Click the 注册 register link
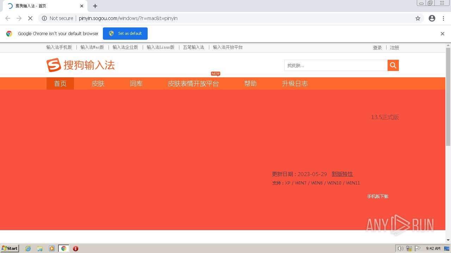Viewport: 451px width, 253px height. tap(394, 47)
